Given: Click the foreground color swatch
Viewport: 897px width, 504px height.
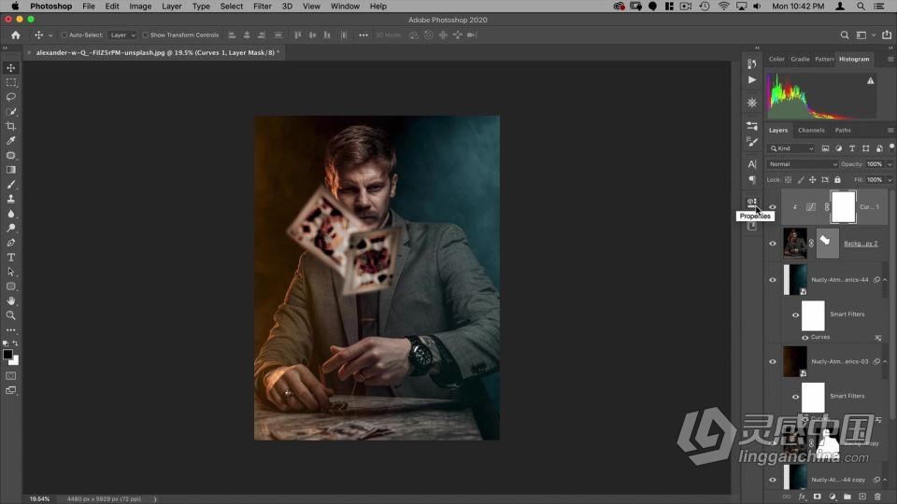Looking at the screenshot, I should (x=8, y=355).
